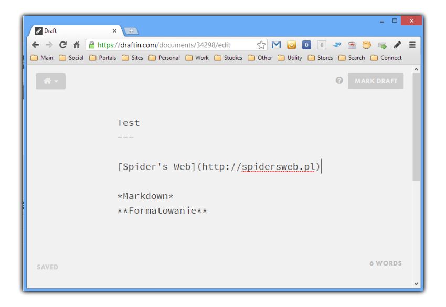Click the 'Test' heading line
Image resolution: width=446 pixels, height=307 pixels.
tap(129, 123)
